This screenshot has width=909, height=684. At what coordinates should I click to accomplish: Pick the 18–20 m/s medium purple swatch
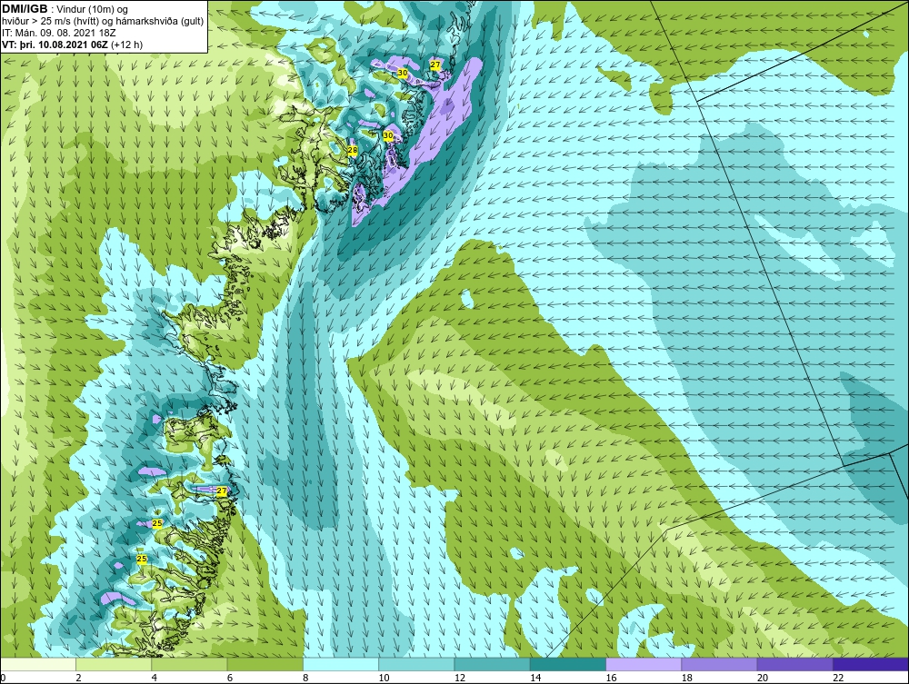pos(719,664)
